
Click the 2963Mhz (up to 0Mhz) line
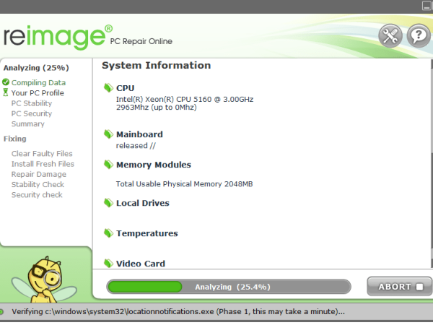pyautogui.click(x=157, y=107)
